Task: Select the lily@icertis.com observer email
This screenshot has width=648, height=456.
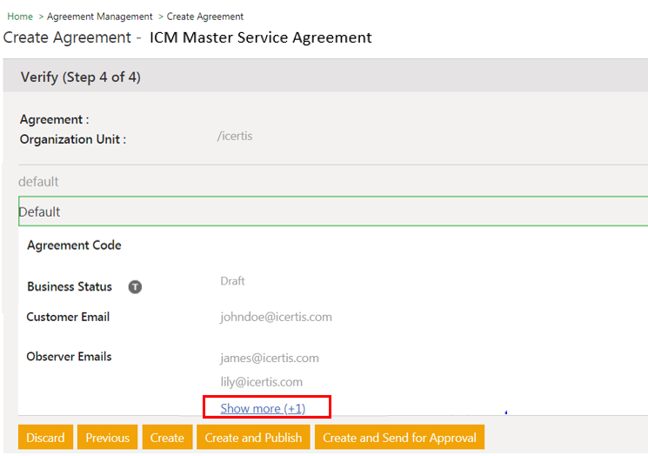Action: click(261, 381)
